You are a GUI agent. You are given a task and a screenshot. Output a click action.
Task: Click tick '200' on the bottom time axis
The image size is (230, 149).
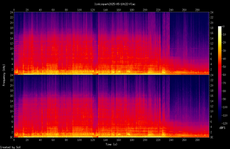(x=145, y=140)
